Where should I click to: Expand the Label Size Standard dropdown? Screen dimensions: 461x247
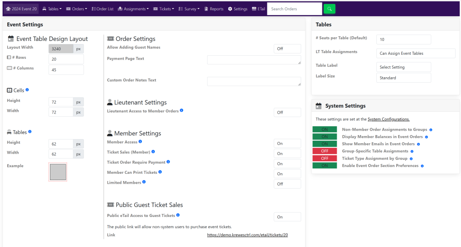[403, 78]
